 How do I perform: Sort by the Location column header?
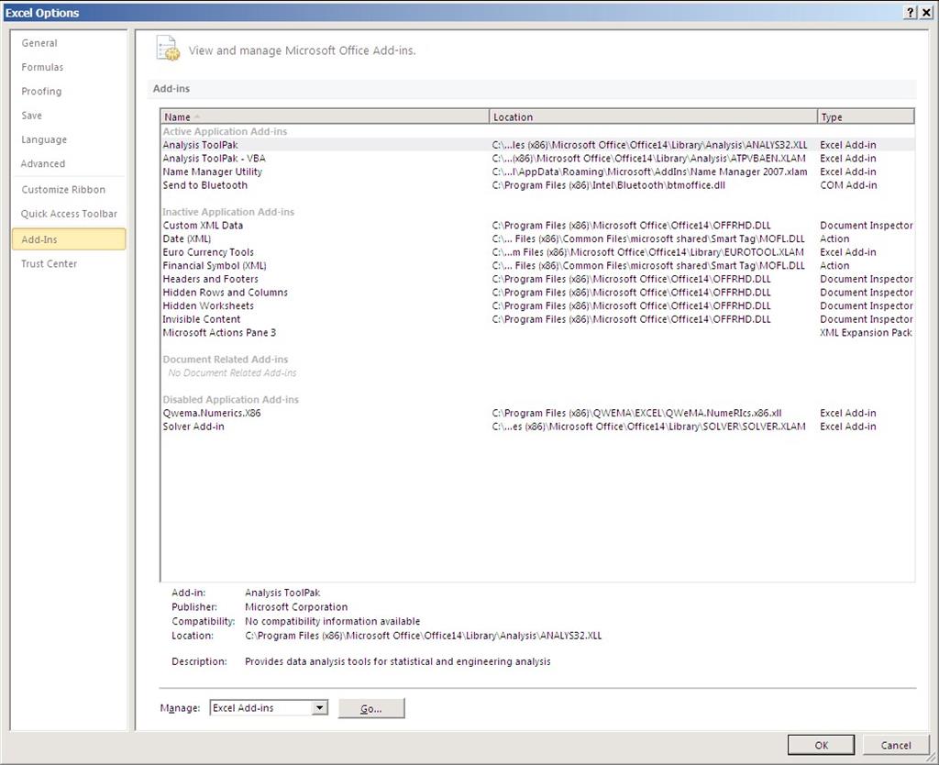tap(653, 116)
